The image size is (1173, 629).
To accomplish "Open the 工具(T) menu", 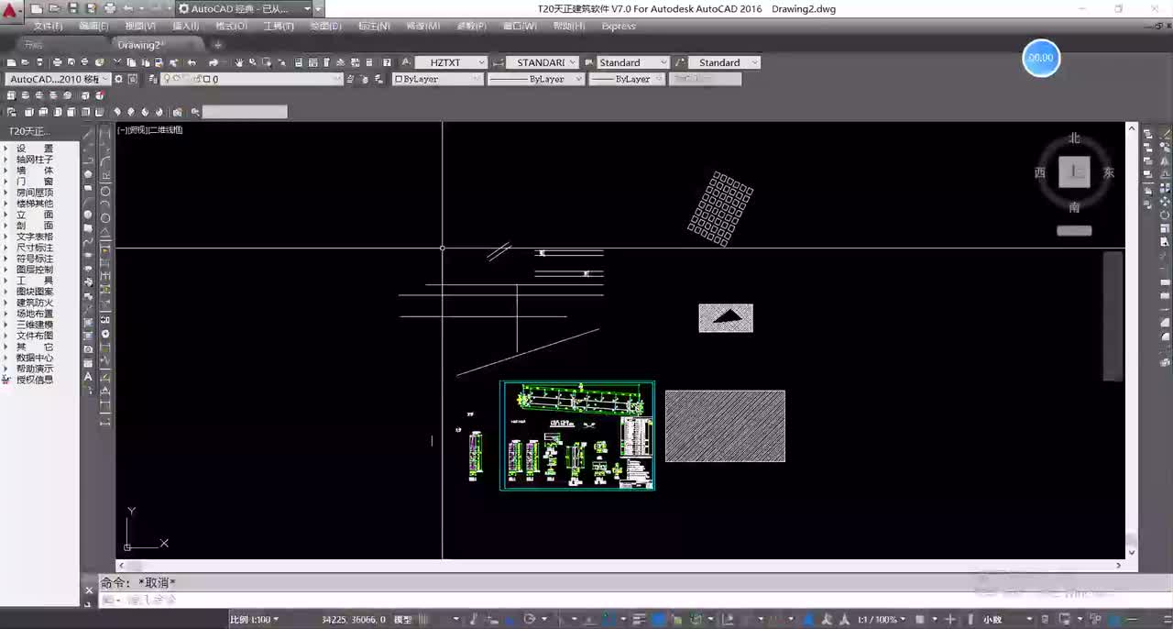I will point(279,26).
